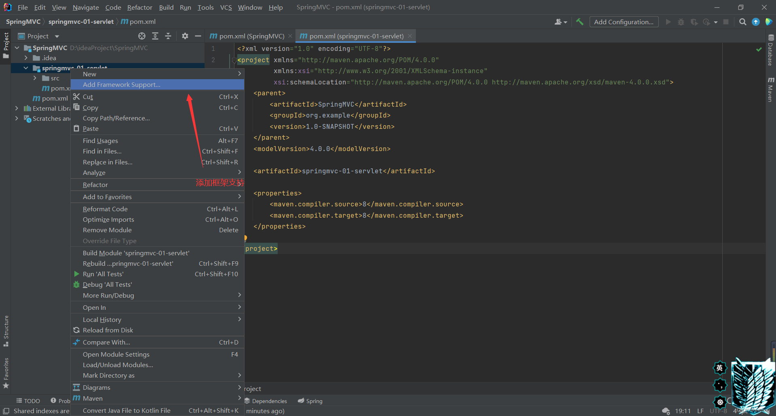Open the Maven side tool window
Image resolution: width=776 pixels, height=416 pixels.
point(771,89)
